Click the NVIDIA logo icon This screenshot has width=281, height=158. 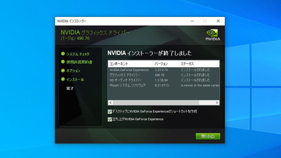pyautogui.click(x=213, y=35)
